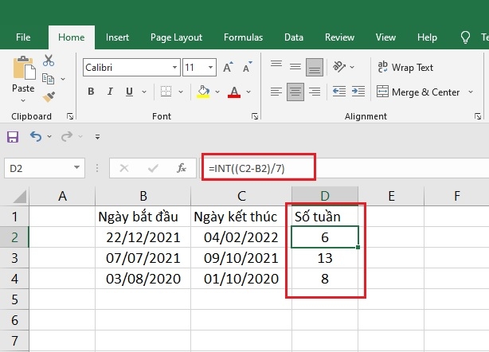
Task: Toggle Bold formatting
Action: (x=91, y=92)
